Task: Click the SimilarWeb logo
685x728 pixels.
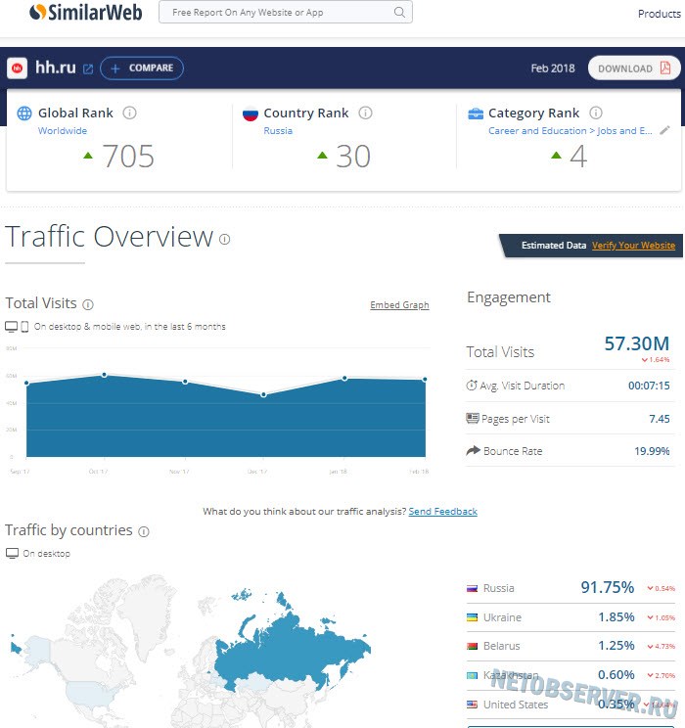Action: click(x=85, y=13)
